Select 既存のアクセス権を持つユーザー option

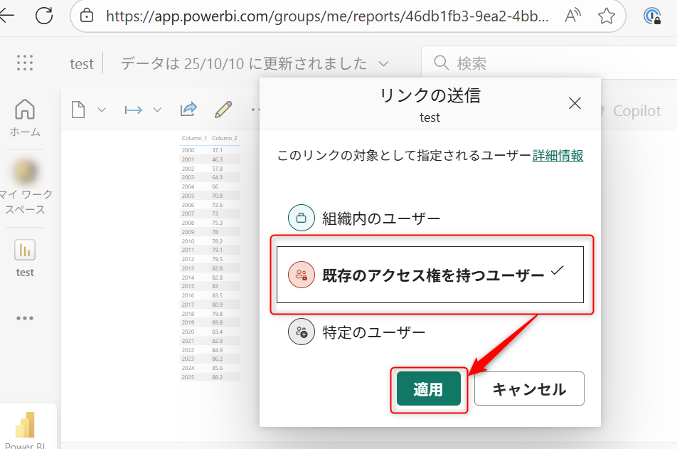click(430, 275)
